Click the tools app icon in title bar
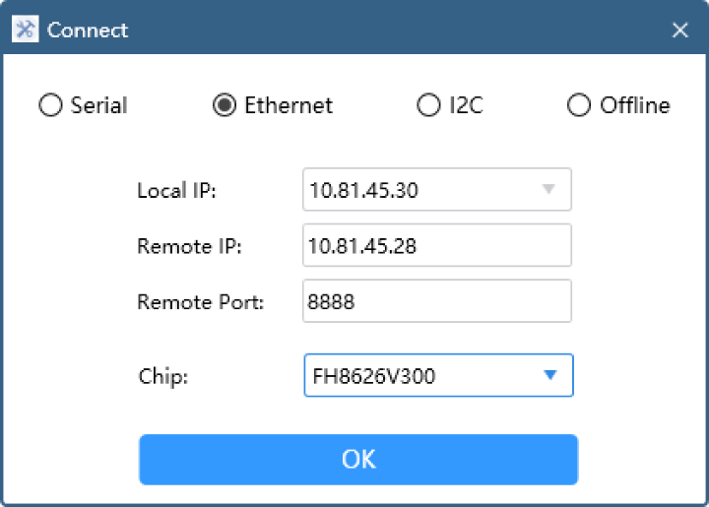Viewport: 709px width, 507px height. [25, 30]
